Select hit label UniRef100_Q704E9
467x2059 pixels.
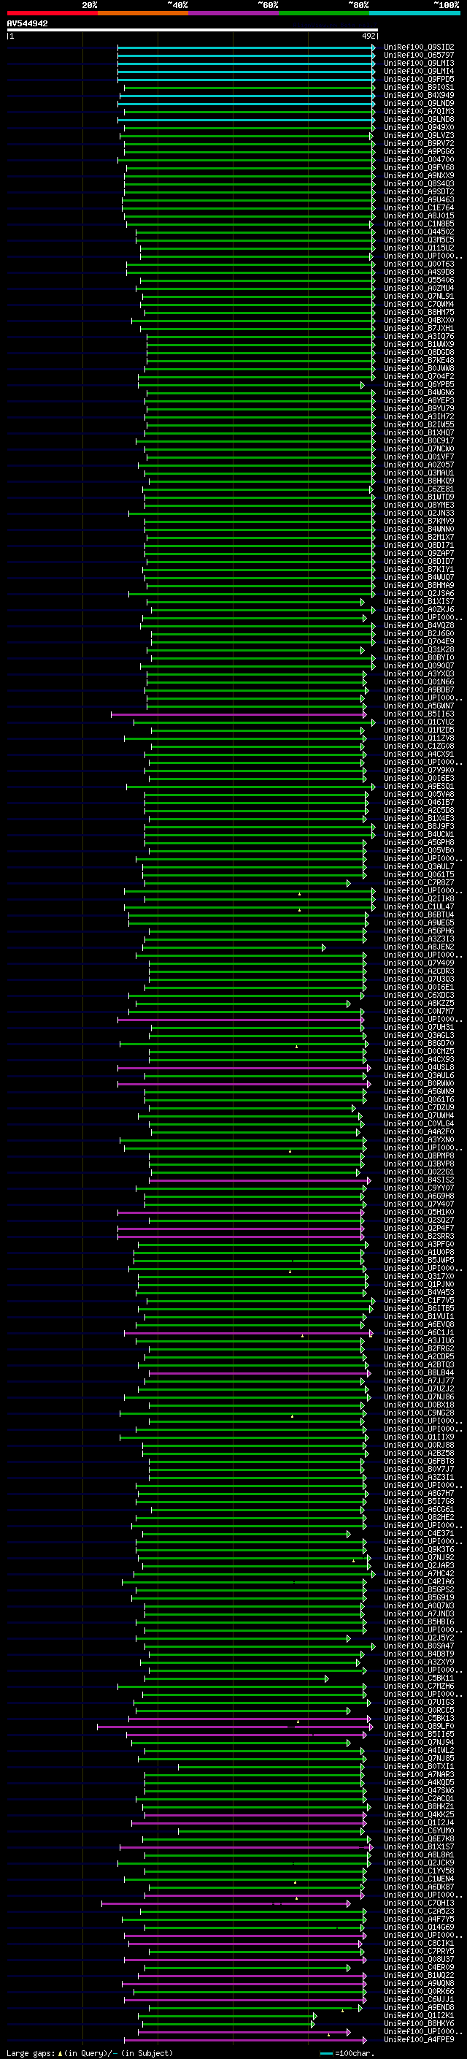(x=419, y=642)
